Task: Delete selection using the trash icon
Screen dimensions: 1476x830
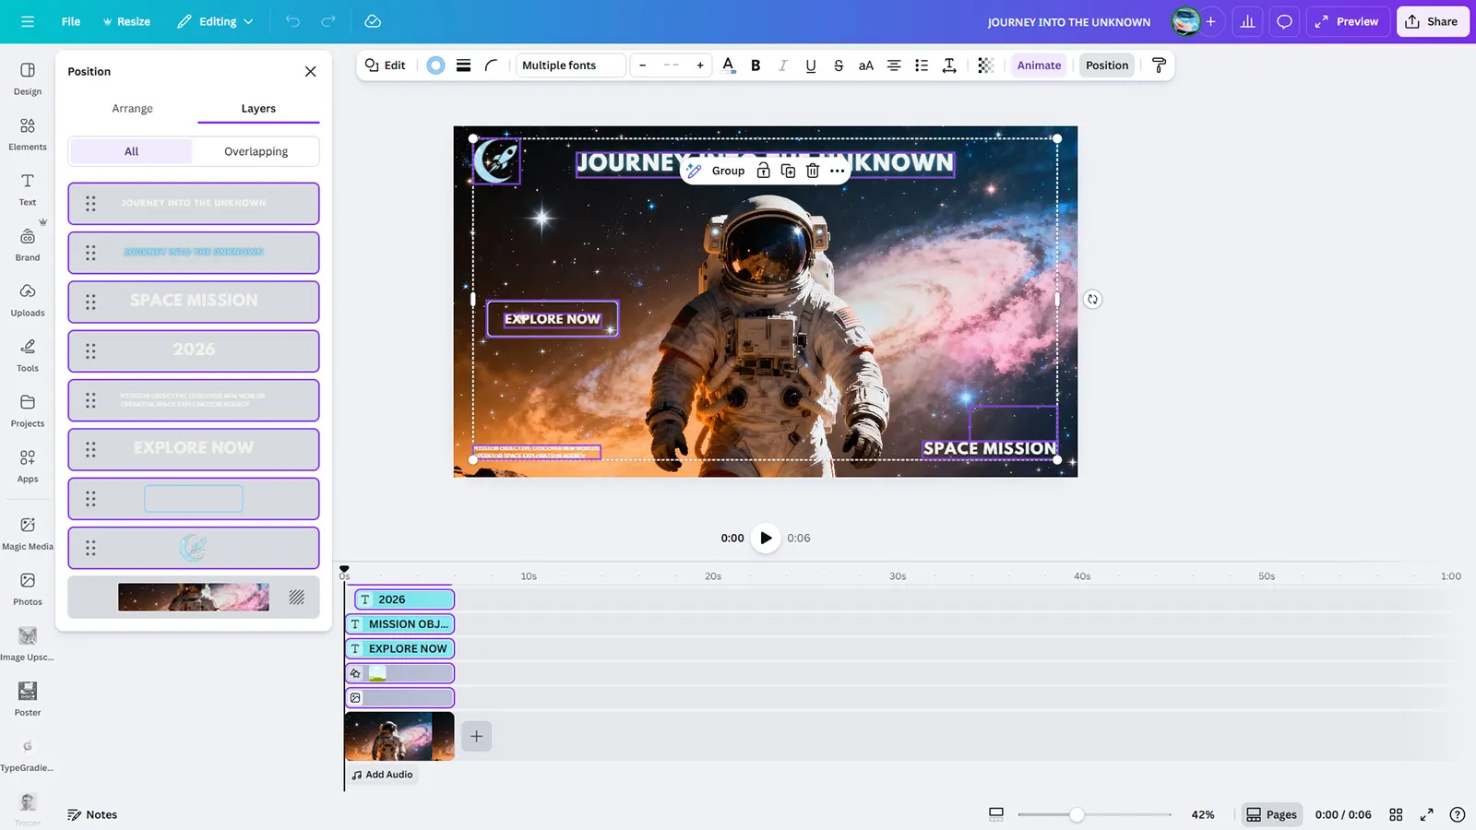Action: 812,171
